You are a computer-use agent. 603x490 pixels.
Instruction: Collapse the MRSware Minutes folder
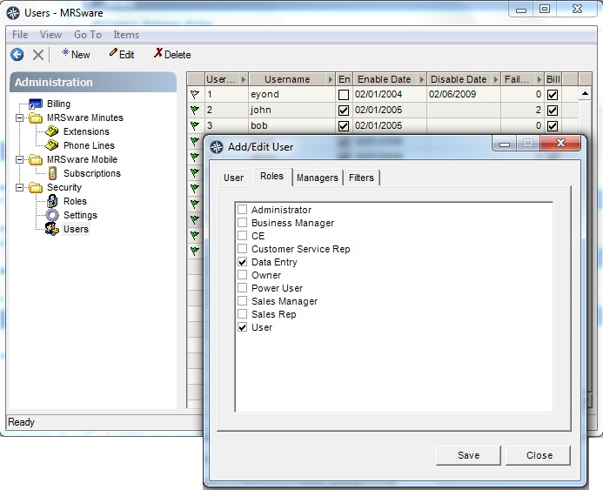(19, 117)
